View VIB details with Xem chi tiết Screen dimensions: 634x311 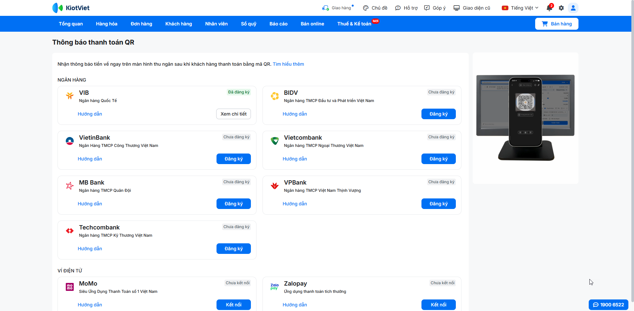(234, 114)
